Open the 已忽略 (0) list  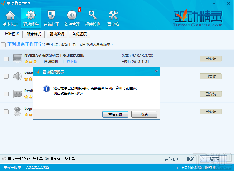pyautogui.click(x=173, y=159)
